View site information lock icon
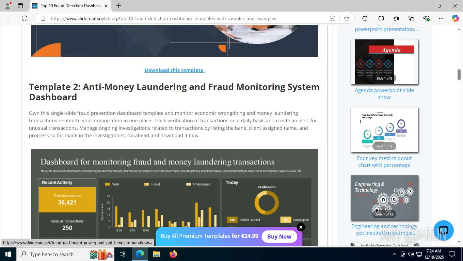Viewport: 463px width, 261px height. [x=43, y=18]
